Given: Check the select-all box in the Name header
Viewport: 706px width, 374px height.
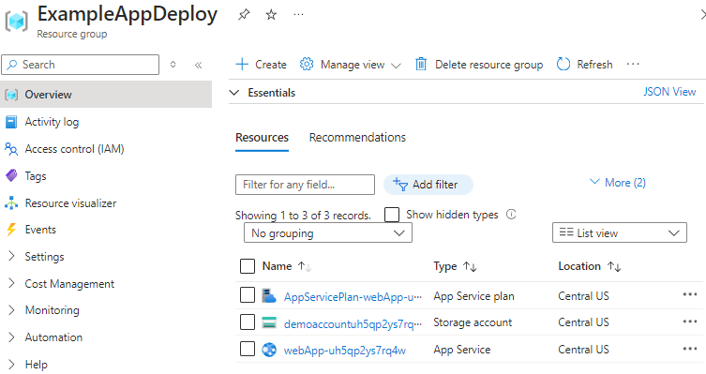Looking at the screenshot, I should [x=248, y=266].
